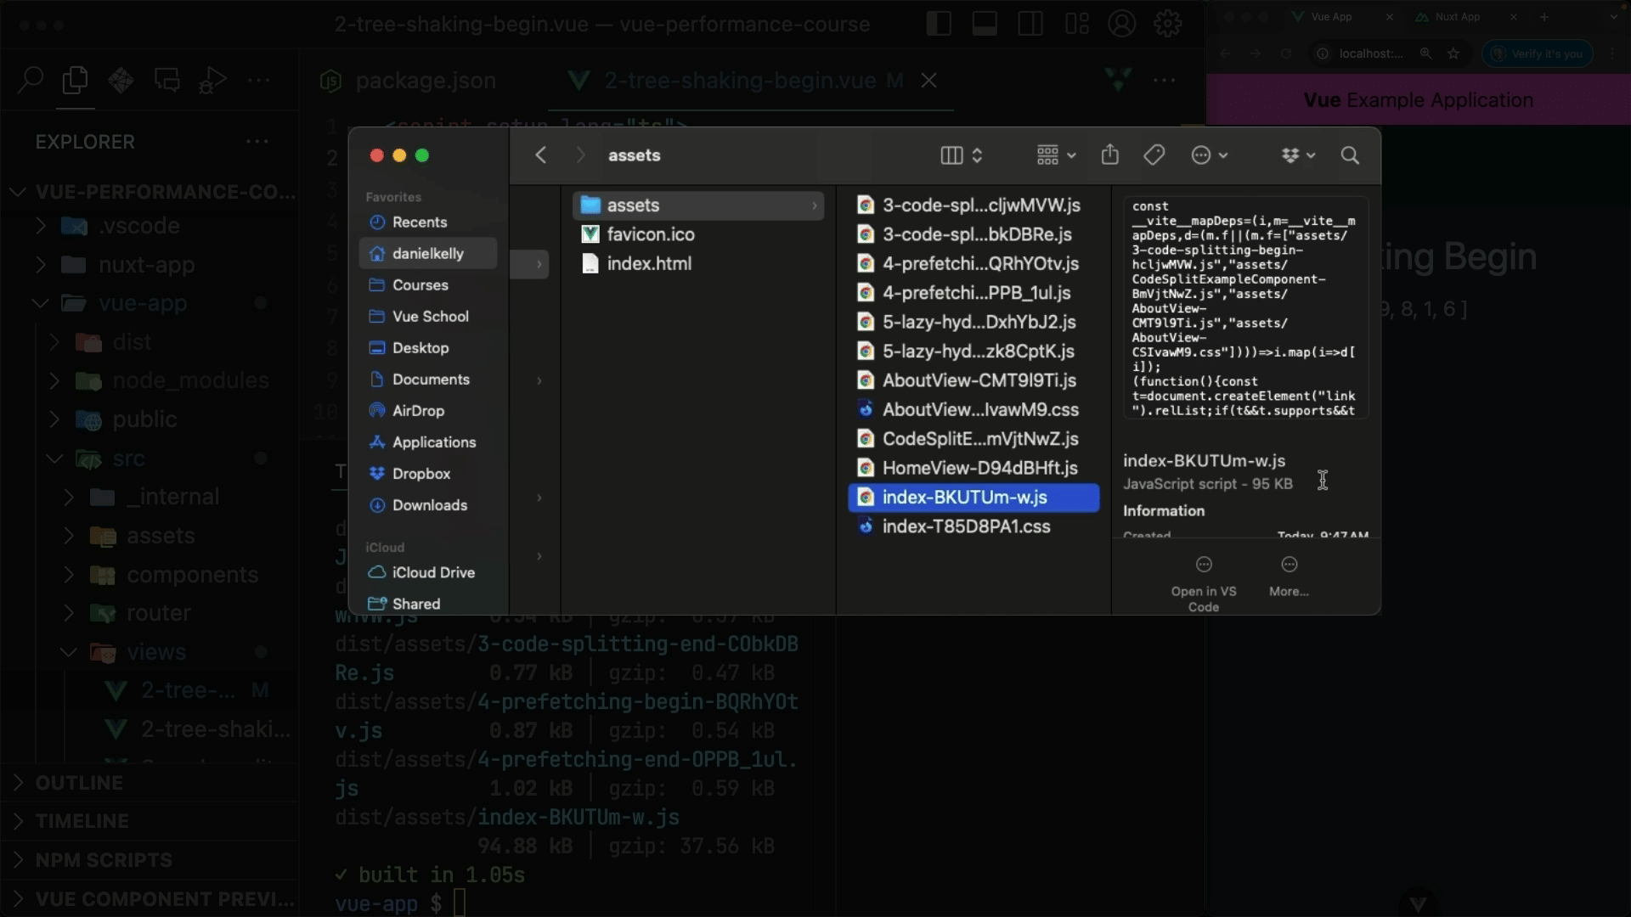The image size is (1631, 917).
Task: Select Desktop in Finder sidebar
Action: 427,347
